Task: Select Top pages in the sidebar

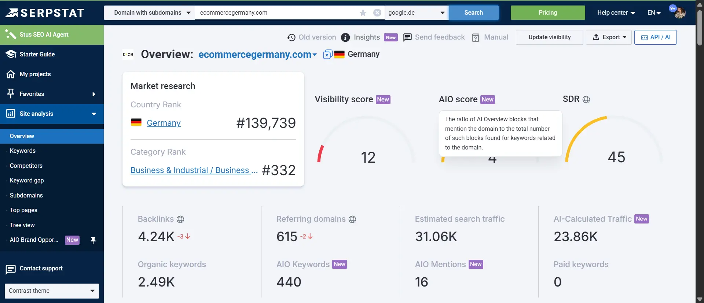Action: coord(23,210)
